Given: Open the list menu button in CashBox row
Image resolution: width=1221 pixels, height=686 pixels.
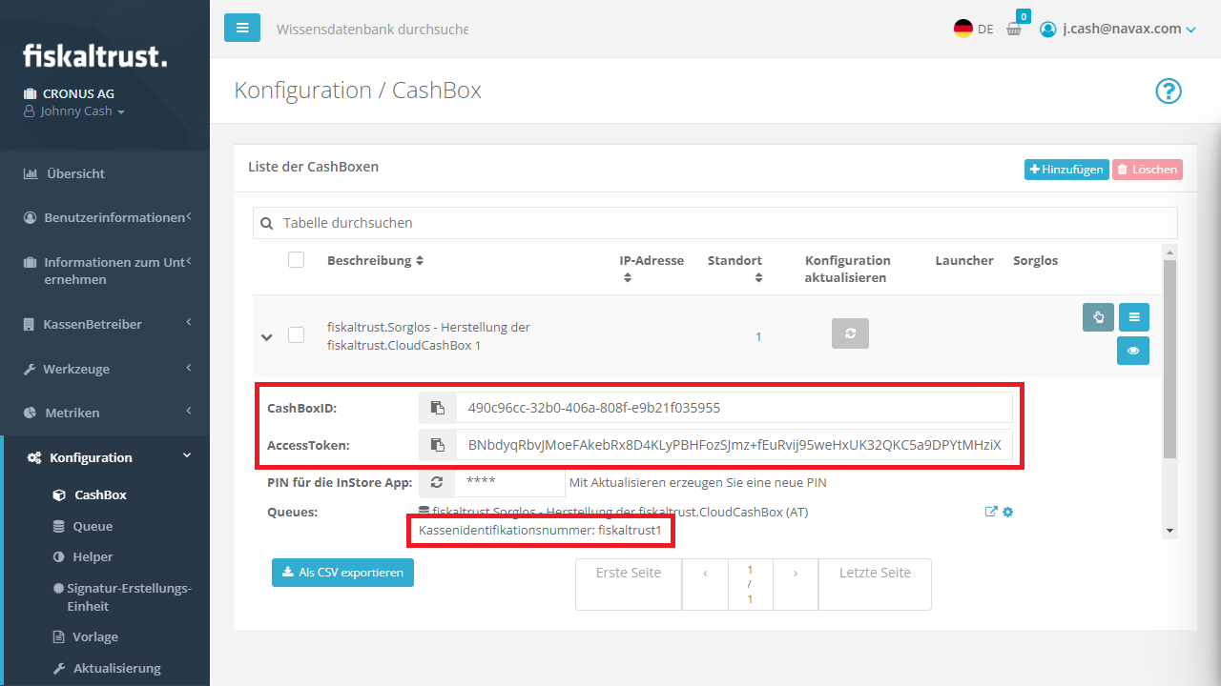Looking at the screenshot, I should [x=1133, y=317].
